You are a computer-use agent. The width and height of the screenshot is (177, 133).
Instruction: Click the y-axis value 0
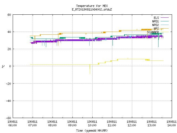pos(10,66)
